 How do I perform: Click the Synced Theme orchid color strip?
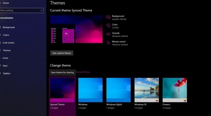[62, 100]
